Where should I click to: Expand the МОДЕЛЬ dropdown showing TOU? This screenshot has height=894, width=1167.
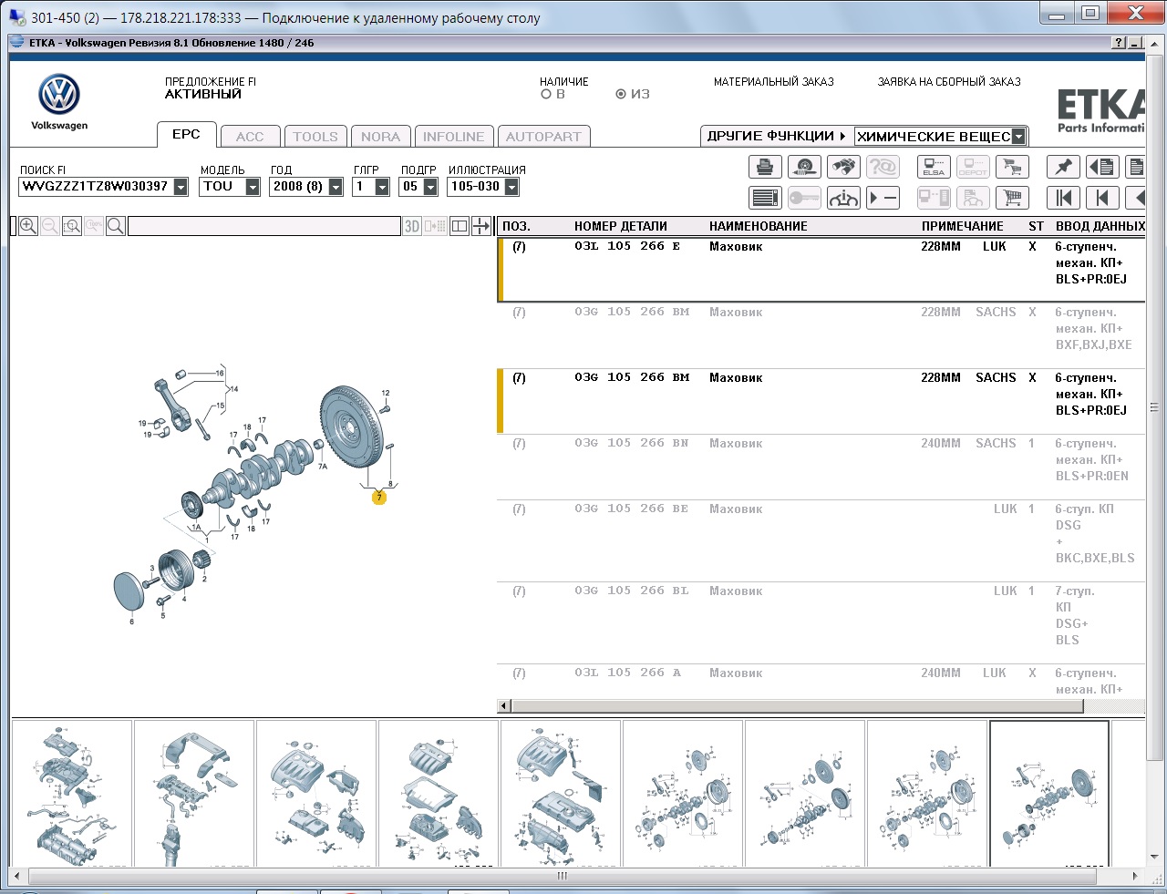point(253,187)
